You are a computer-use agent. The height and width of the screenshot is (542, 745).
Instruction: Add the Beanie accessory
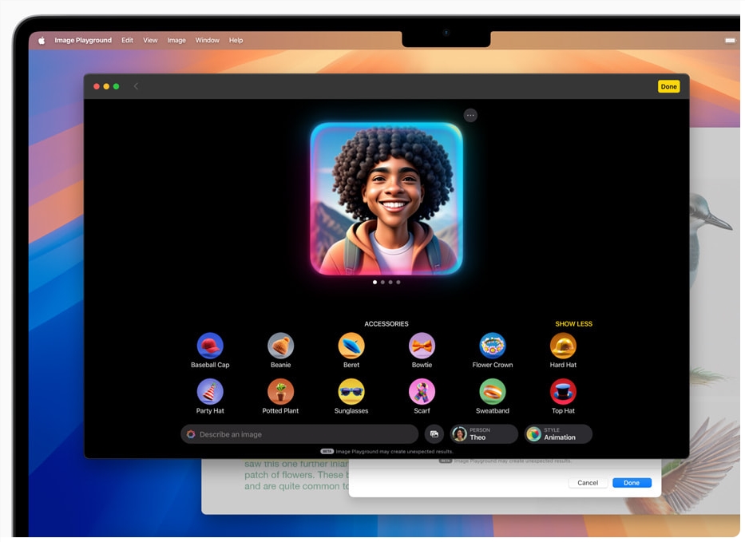click(280, 346)
